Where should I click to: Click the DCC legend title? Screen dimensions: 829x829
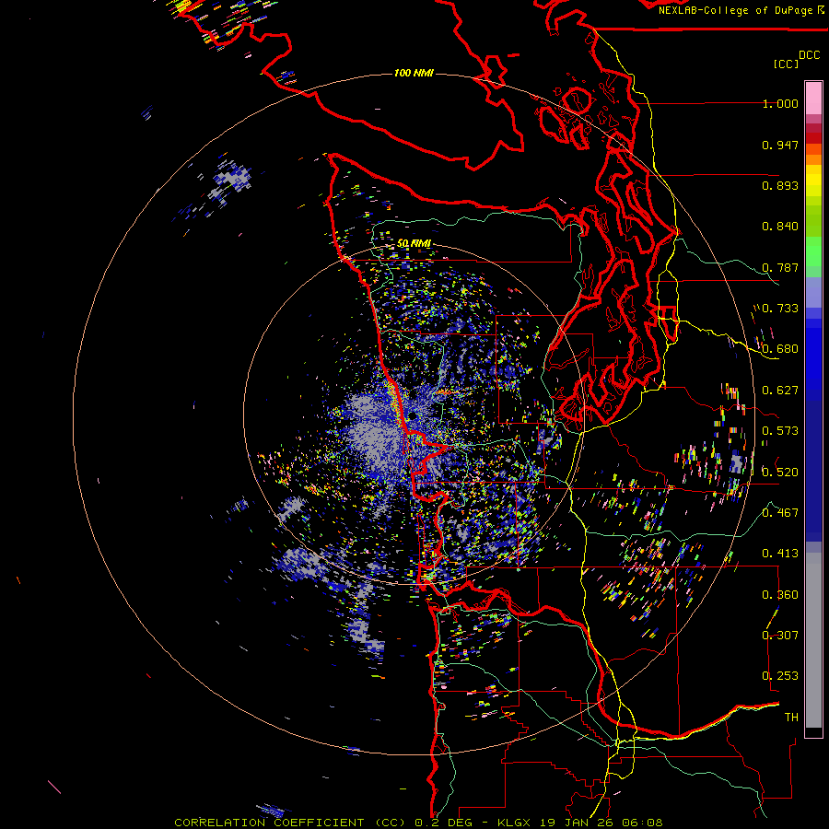click(809, 55)
